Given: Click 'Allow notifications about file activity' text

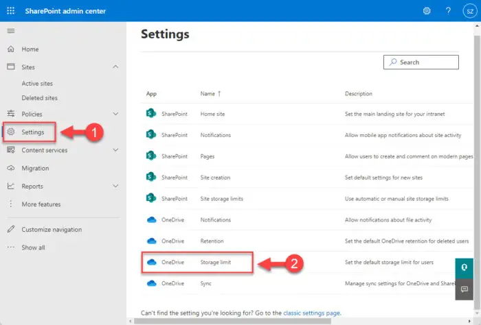Looking at the screenshot, I should [x=388, y=219].
